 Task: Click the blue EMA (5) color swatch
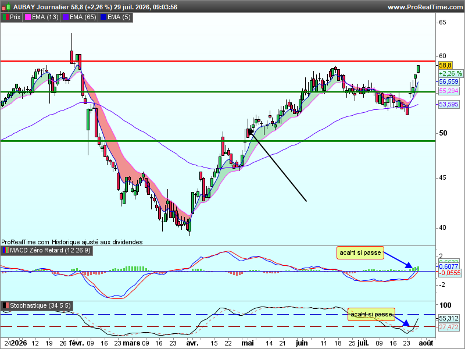[x=103, y=17]
